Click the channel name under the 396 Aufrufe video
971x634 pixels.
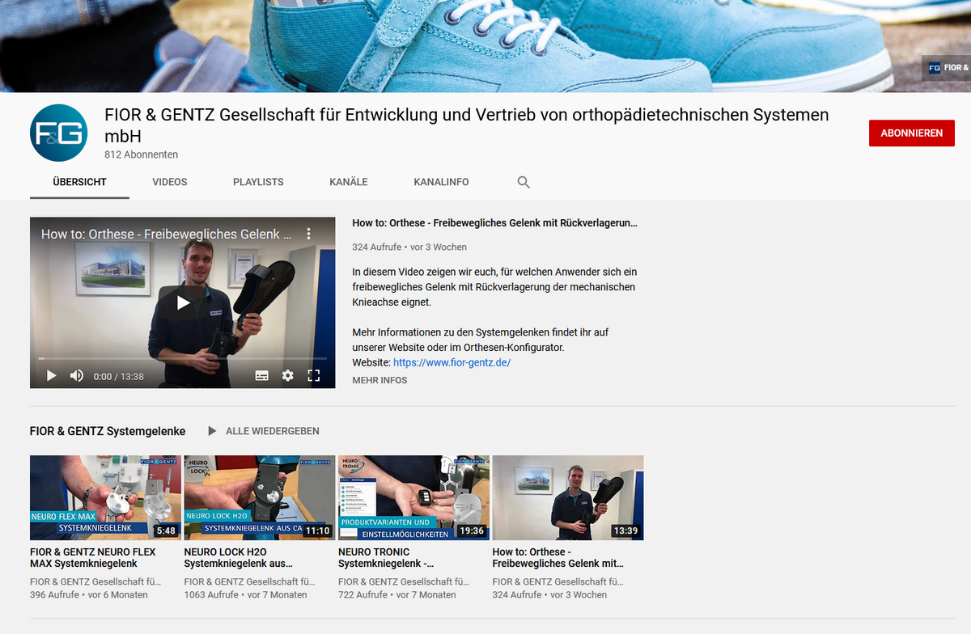tap(95, 581)
